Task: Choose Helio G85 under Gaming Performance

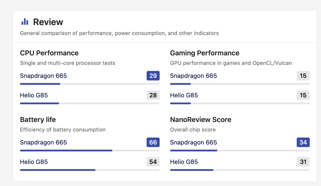Action: pyautogui.click(x=184, y=95)
